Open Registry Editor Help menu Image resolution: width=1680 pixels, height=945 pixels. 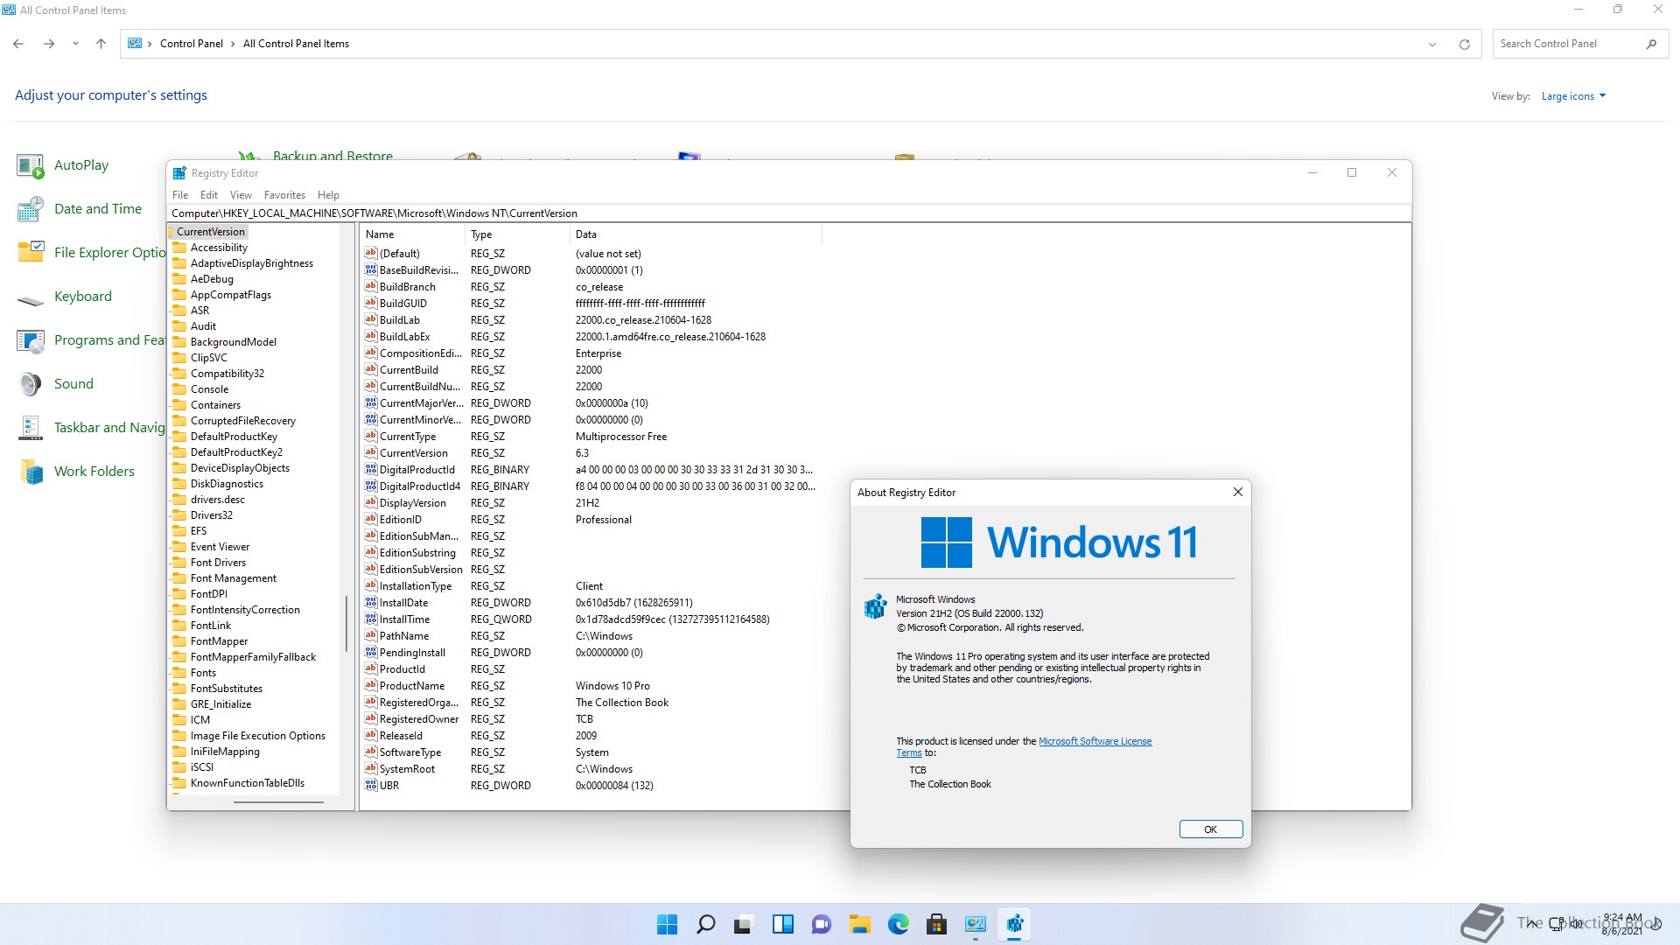point(328,195)
